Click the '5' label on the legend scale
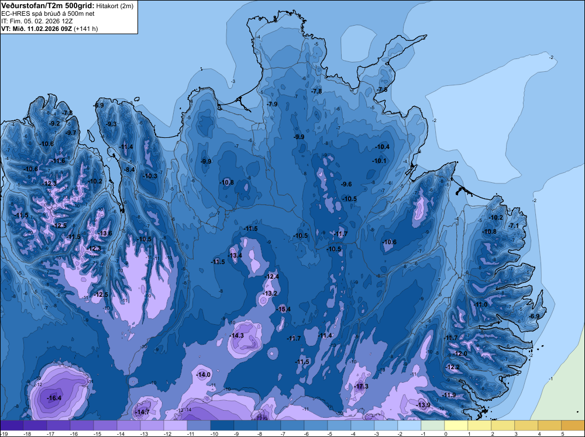 point(563,433)
